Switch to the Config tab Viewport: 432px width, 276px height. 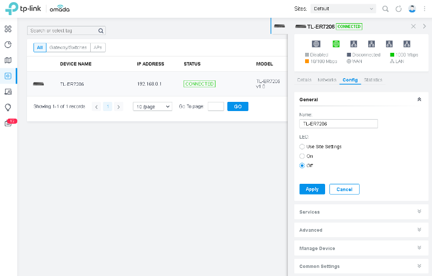click(350, 80)
